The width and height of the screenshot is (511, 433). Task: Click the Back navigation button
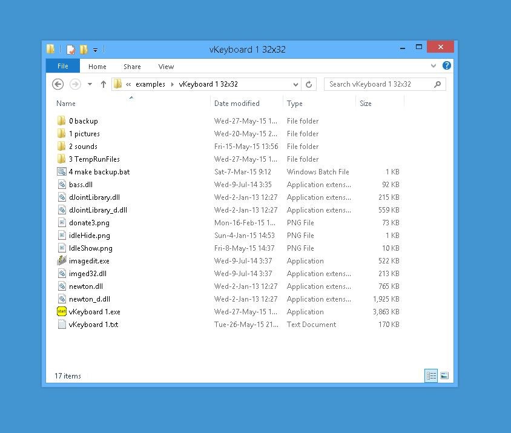58,84
